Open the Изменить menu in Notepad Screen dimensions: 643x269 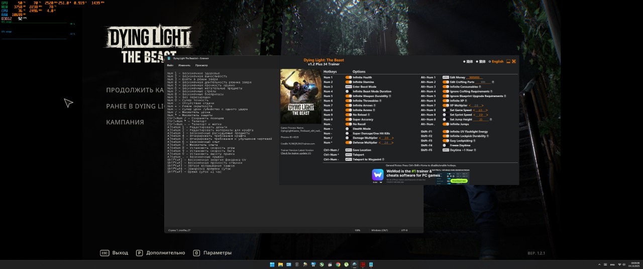pos(184,65)
